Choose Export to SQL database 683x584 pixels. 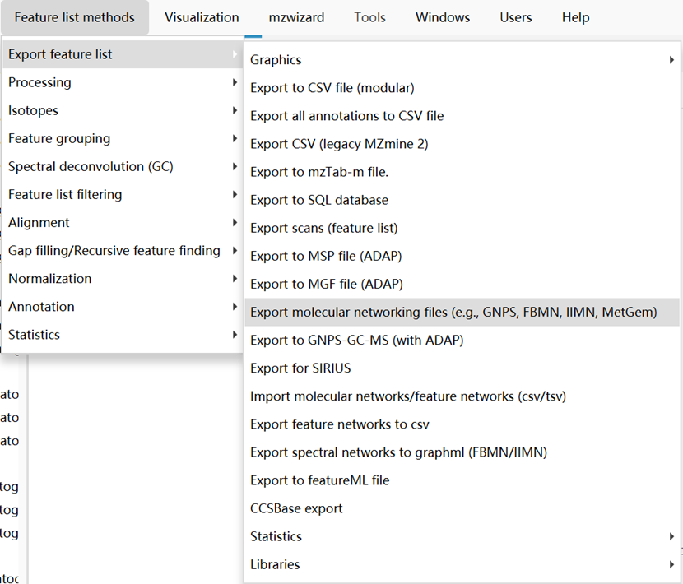[319, 200]
